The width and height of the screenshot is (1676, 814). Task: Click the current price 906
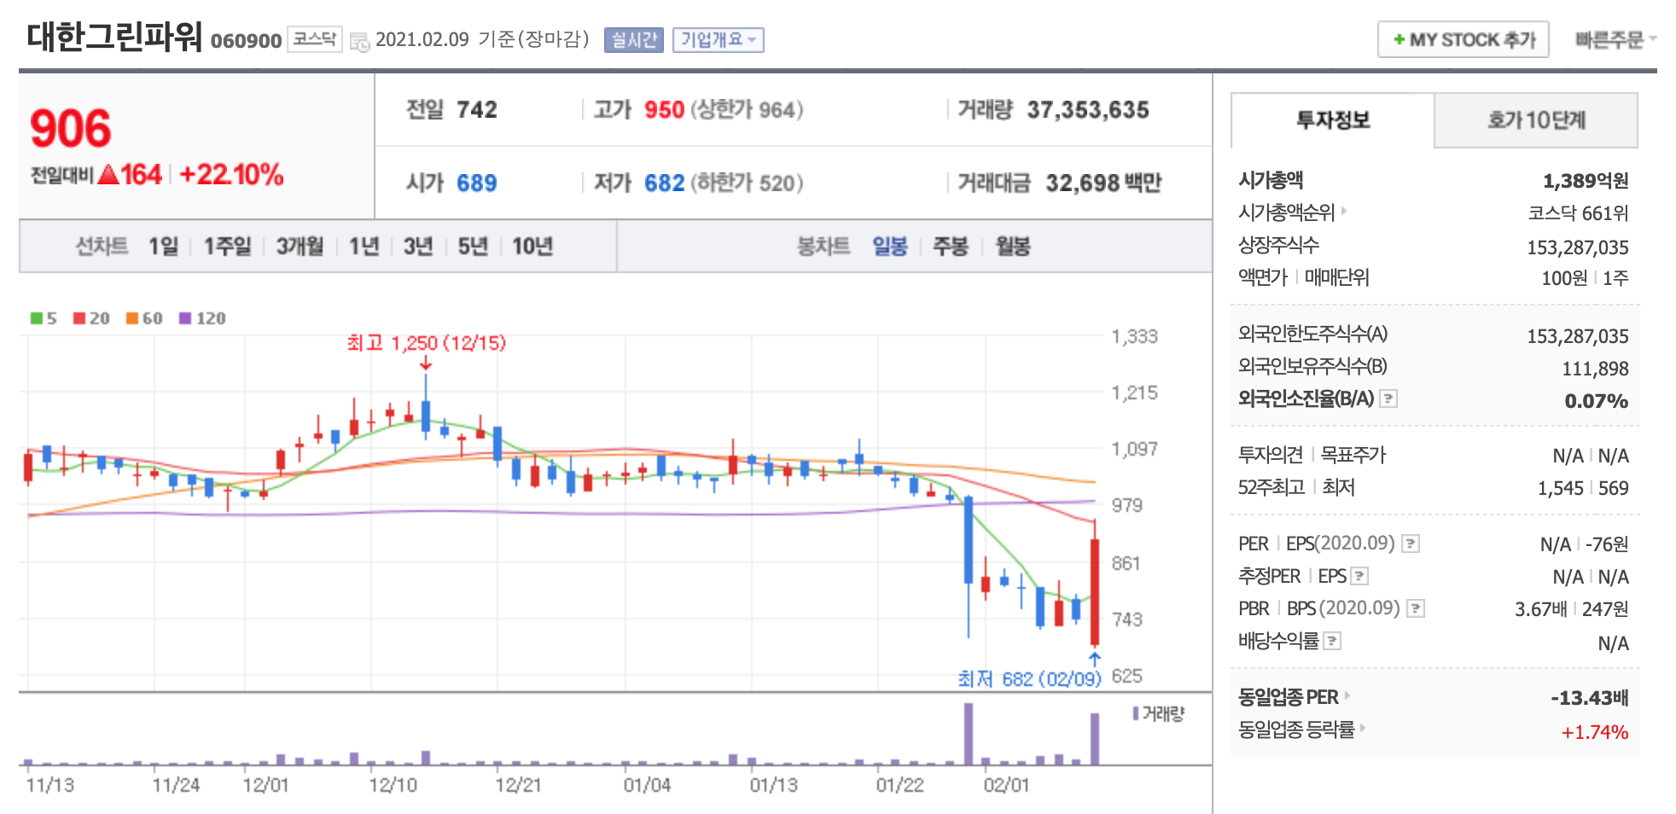point(71,129)
